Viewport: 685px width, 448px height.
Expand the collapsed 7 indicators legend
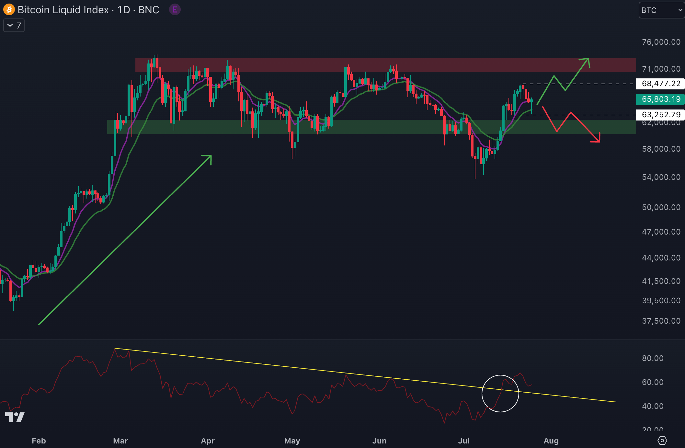click(14, 26)
